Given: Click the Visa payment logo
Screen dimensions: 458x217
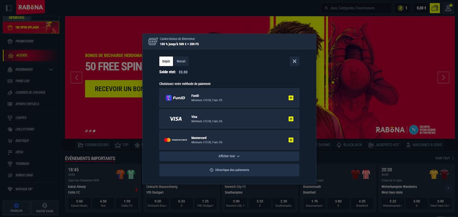Looking at the screenshot, I should pos(176,119).
